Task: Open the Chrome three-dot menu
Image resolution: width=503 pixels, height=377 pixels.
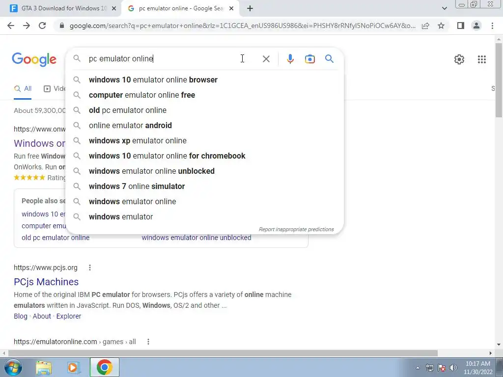Action: click(x=492, y=26)
